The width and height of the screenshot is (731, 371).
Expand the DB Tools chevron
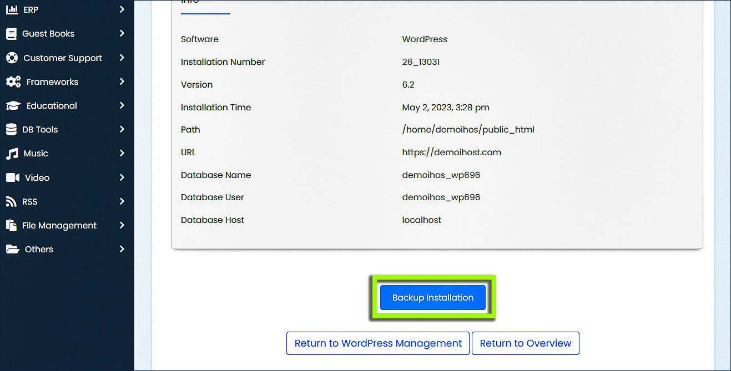(122, 129)
